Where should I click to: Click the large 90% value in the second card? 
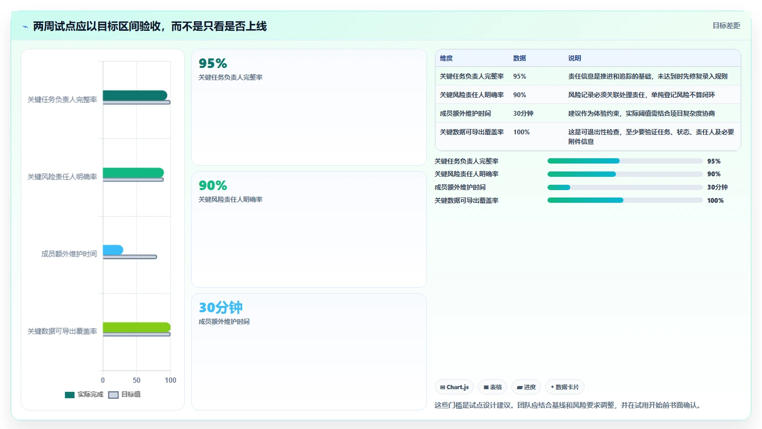pyautogui.click(x=212, y=186)
